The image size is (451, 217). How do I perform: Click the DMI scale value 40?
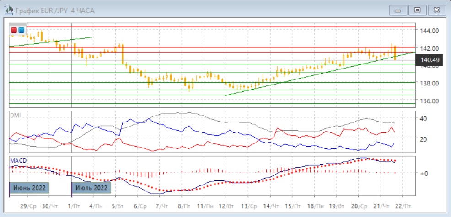423,118
